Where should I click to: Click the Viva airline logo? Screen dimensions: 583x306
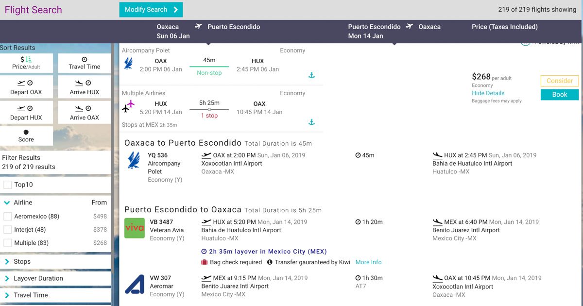tap(135, 228)
